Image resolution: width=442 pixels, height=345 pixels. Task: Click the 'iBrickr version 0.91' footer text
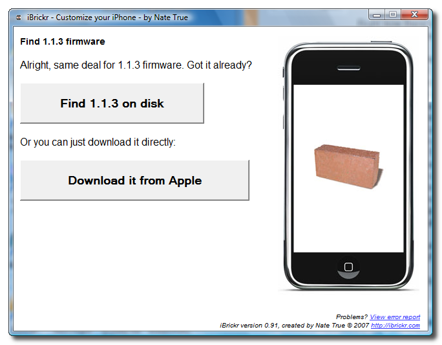point(249,326)
